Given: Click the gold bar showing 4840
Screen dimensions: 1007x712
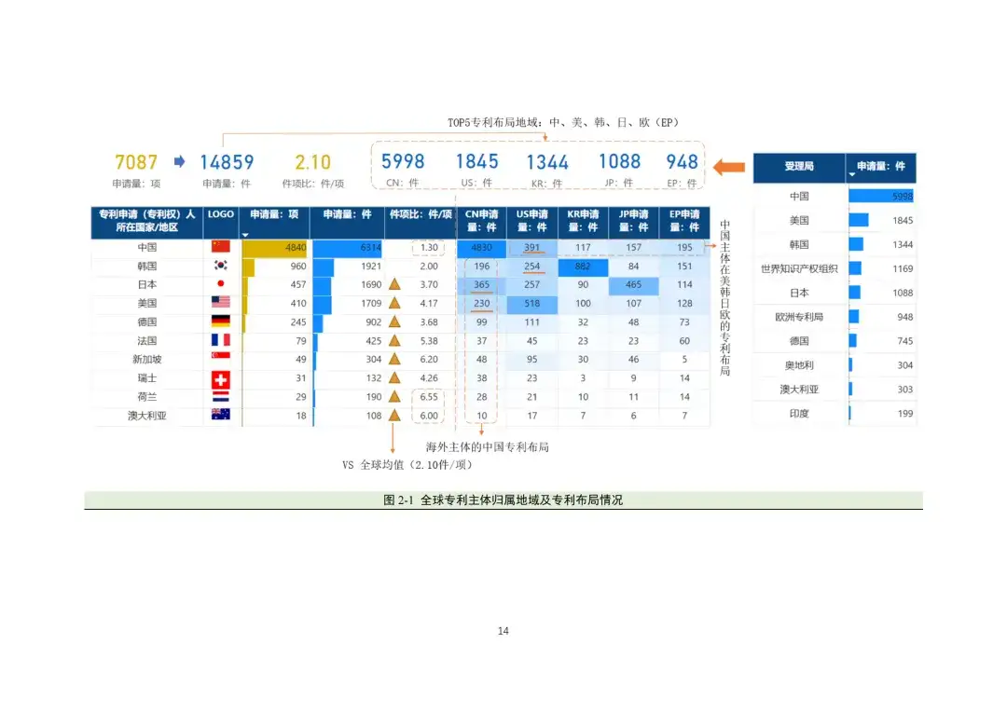Looking at the screenshot, I should (x=274, y=248).
